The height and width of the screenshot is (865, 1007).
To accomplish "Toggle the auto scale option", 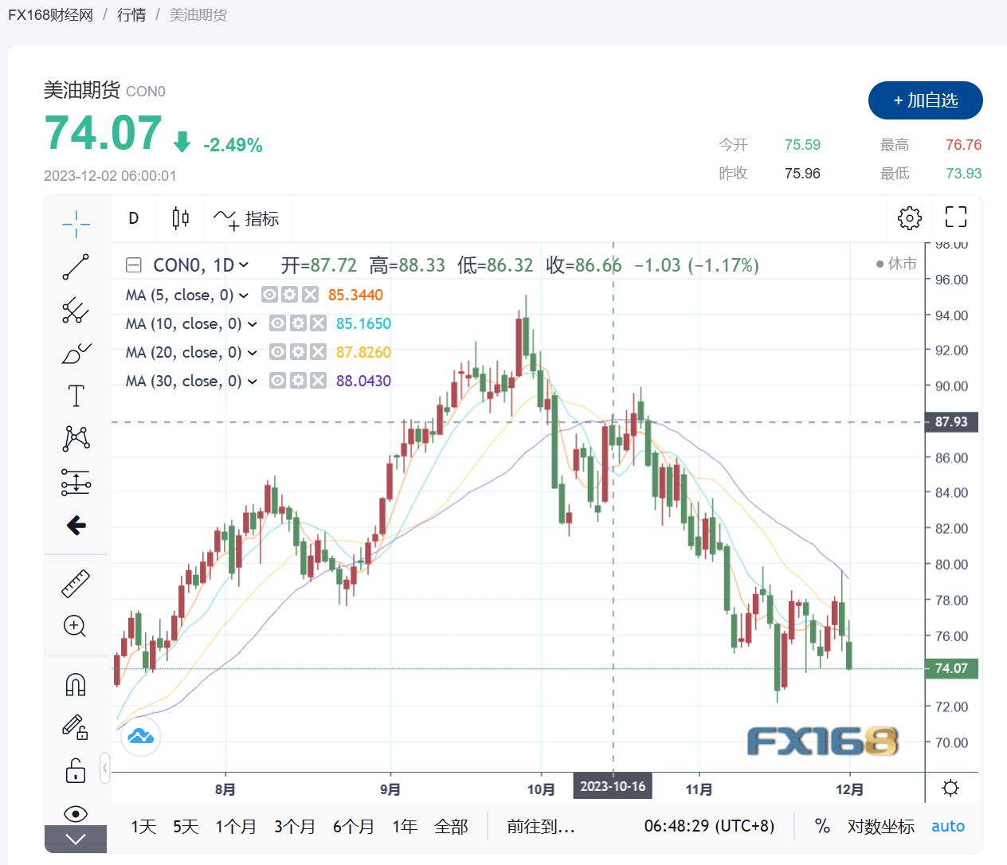I will coord(947,826).
